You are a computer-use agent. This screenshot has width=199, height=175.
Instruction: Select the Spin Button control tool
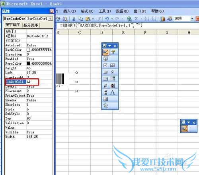point(113,86)
